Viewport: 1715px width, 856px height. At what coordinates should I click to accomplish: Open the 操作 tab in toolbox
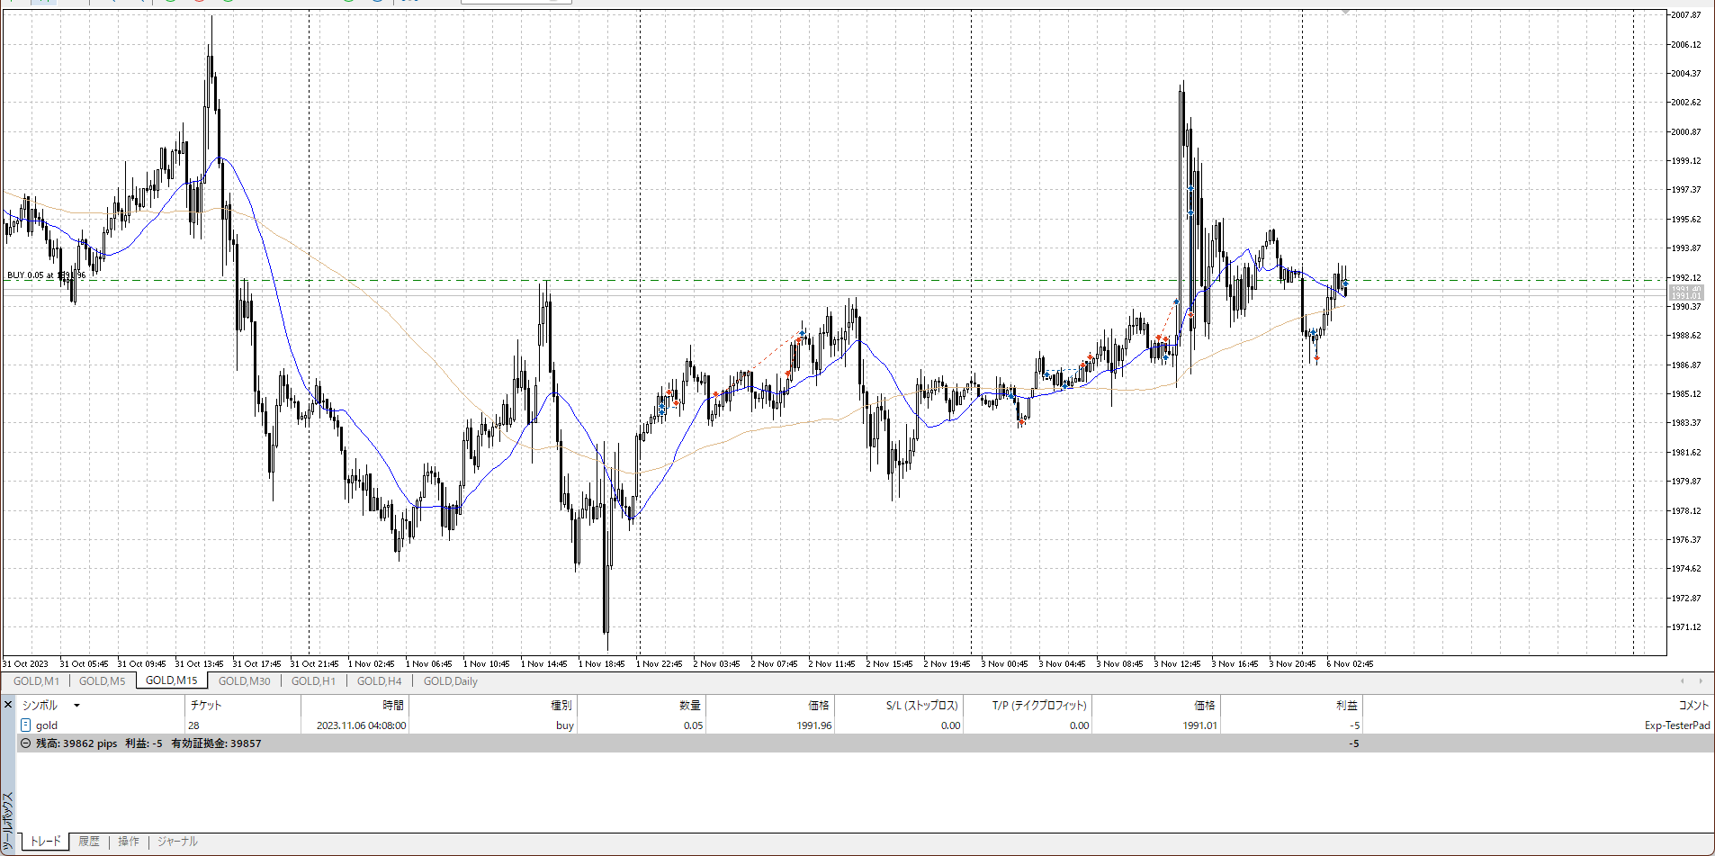tap(129, 842)
